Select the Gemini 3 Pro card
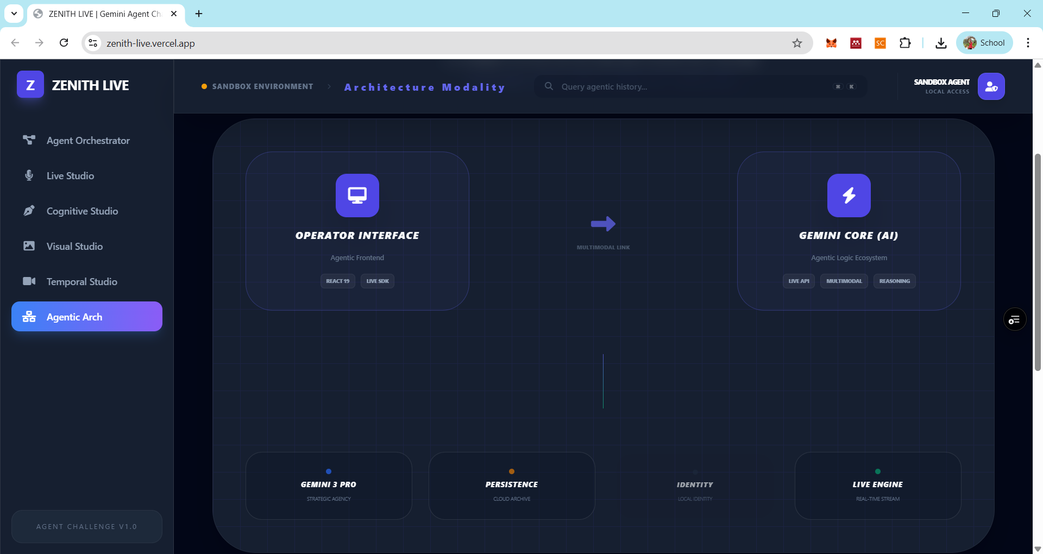 tap(329, 486)
